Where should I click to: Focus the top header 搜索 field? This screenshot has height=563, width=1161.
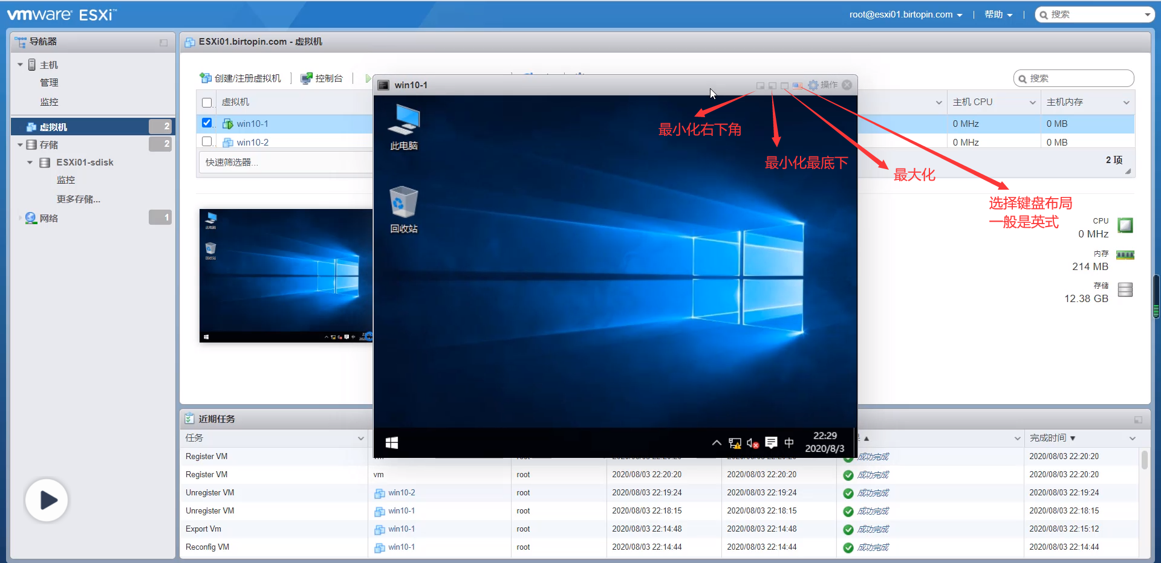pos(1095,15)
